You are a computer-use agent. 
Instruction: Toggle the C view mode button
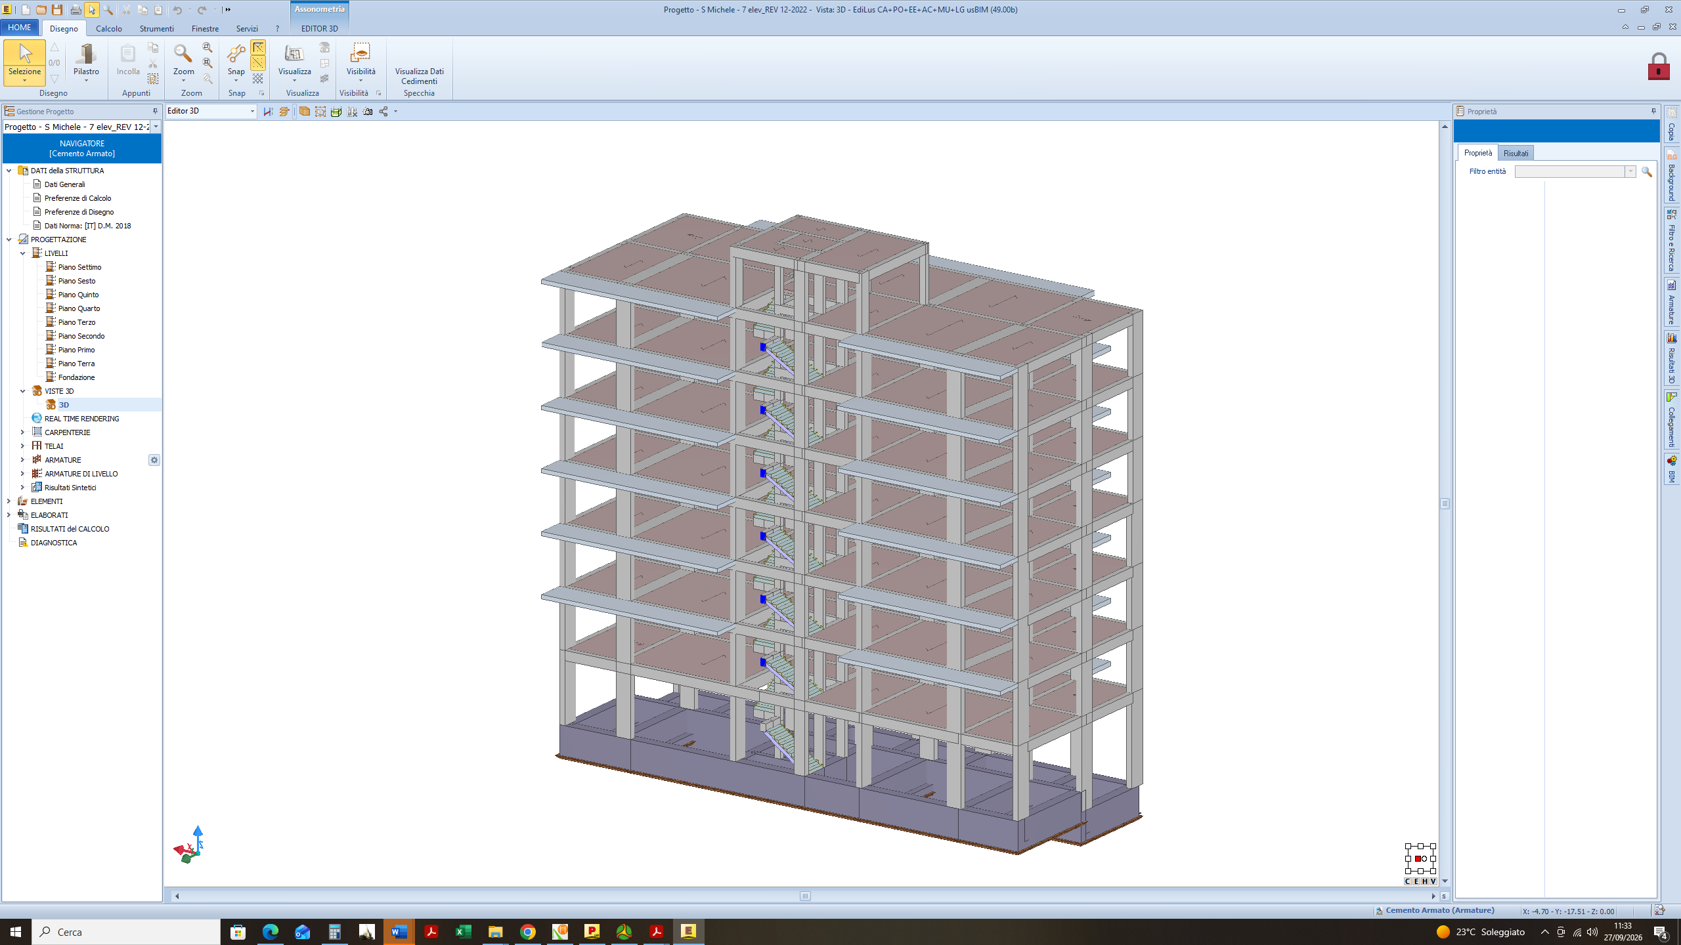1407,881
